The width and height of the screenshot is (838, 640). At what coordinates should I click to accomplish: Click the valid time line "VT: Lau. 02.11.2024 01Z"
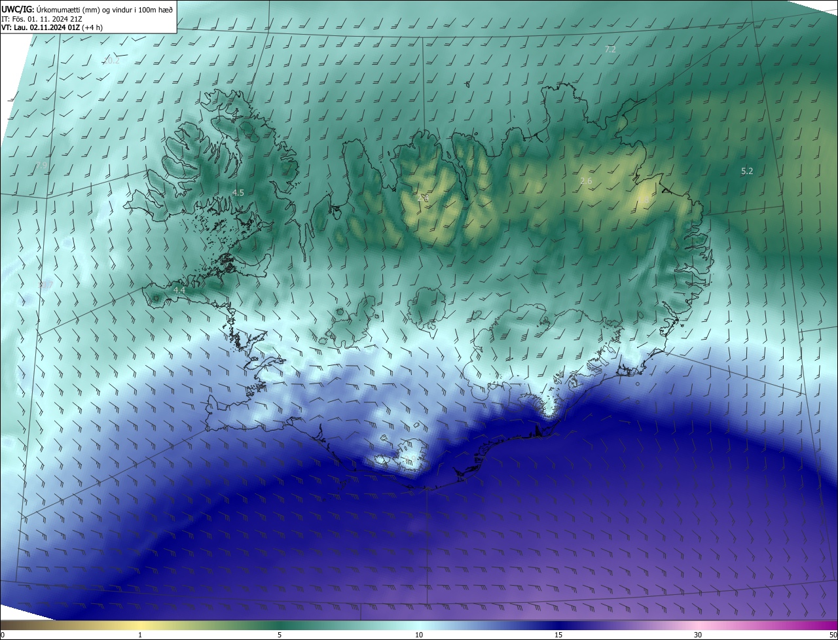pos(41,27)
